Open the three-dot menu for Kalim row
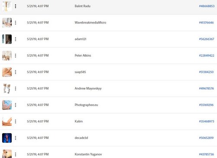The image size is (217, 158). pos(16,122)
